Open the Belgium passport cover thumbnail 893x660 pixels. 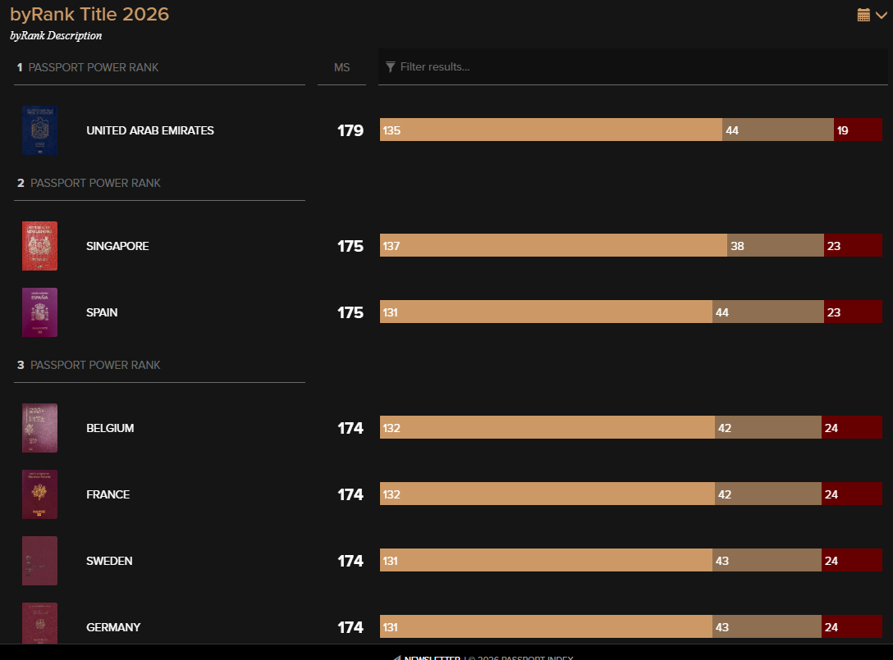(40, 428)
